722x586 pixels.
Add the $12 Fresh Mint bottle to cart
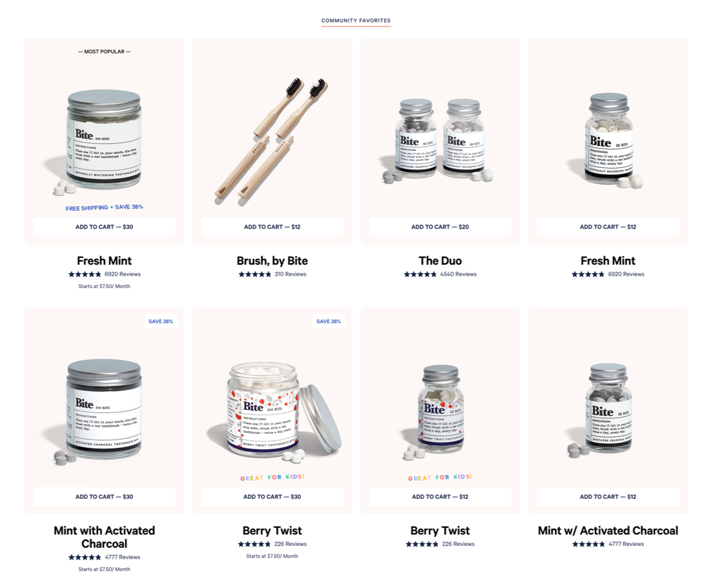click(608, 227)
